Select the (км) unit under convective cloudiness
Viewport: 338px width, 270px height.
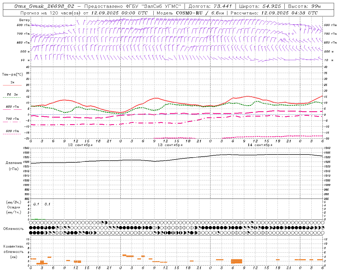tap(14, 257)
